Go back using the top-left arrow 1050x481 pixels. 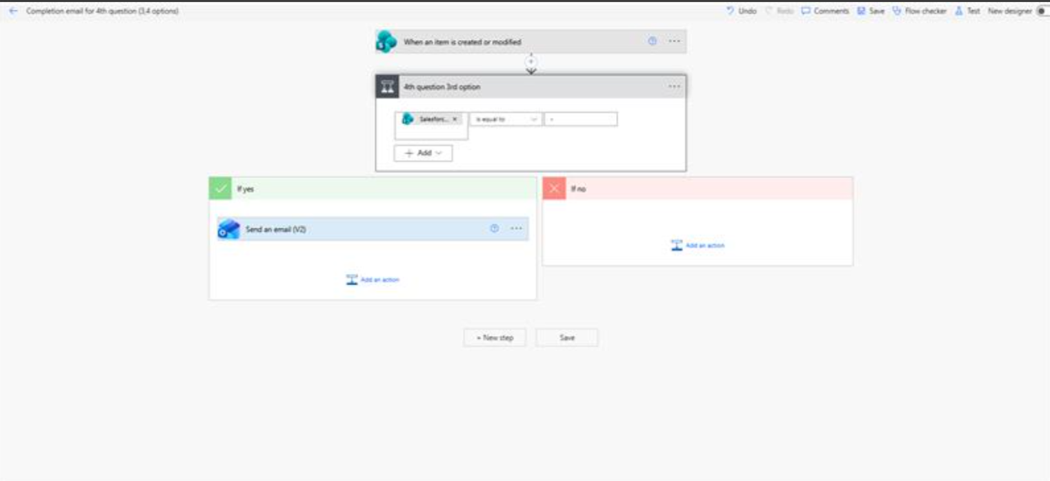12,11
